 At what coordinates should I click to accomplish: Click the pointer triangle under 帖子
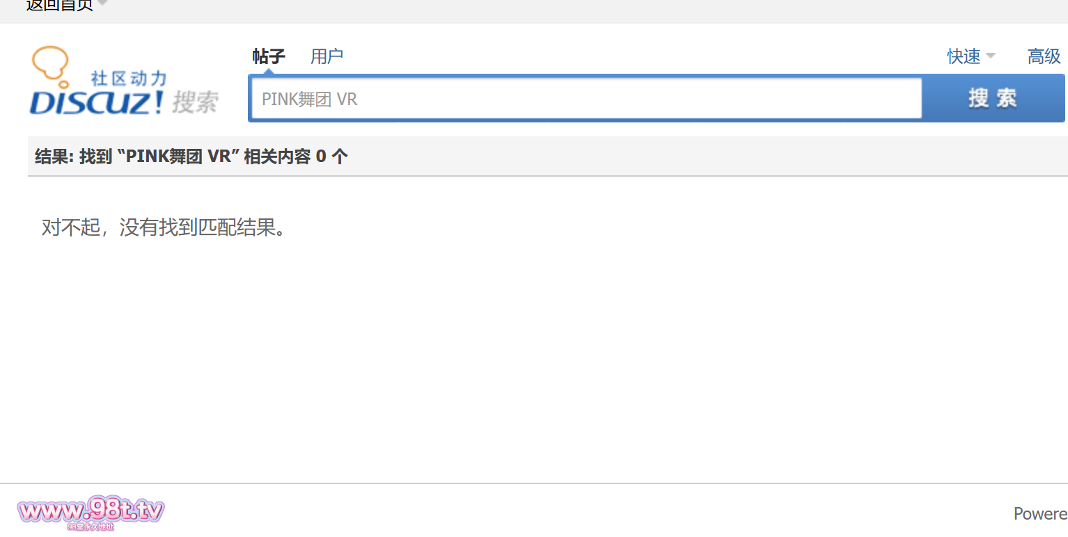269,70
